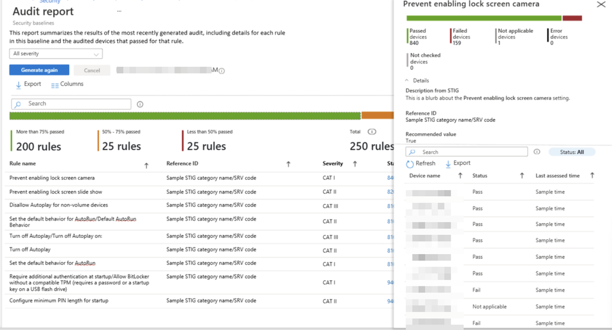
Task: Click the Cancel button
Action: pyautogui.click(x=91, y=71)
